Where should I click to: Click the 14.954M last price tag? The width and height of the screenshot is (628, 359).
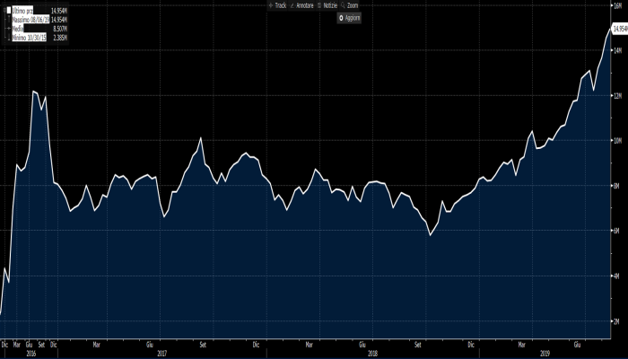[x=618, y=29]
